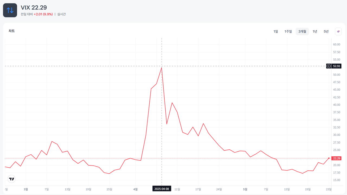Click the 15.00 axis value
347x195 pixels.
(x=337, y=180)
